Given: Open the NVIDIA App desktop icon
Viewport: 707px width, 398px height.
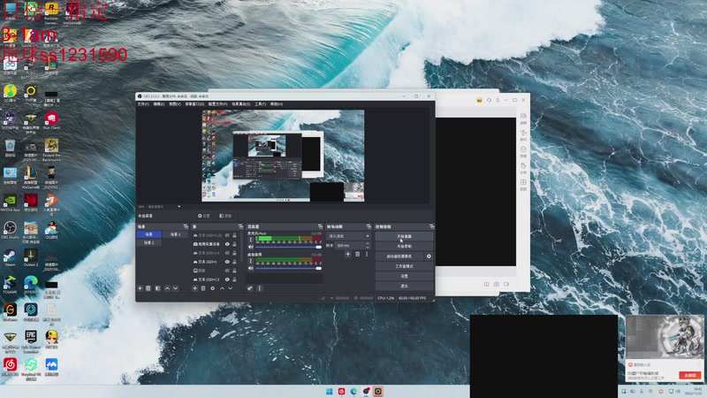Looking at the screenshot, I should pyautogui.click(x=10, y=203).
